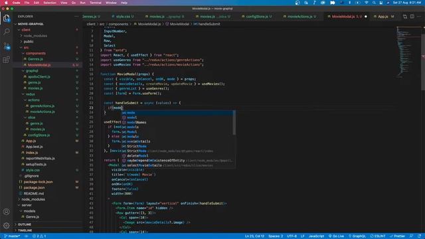Viewport: 425px width, 239px height.
Task: Click the open changes icon in editor toolbar
Action: point(405,17)
